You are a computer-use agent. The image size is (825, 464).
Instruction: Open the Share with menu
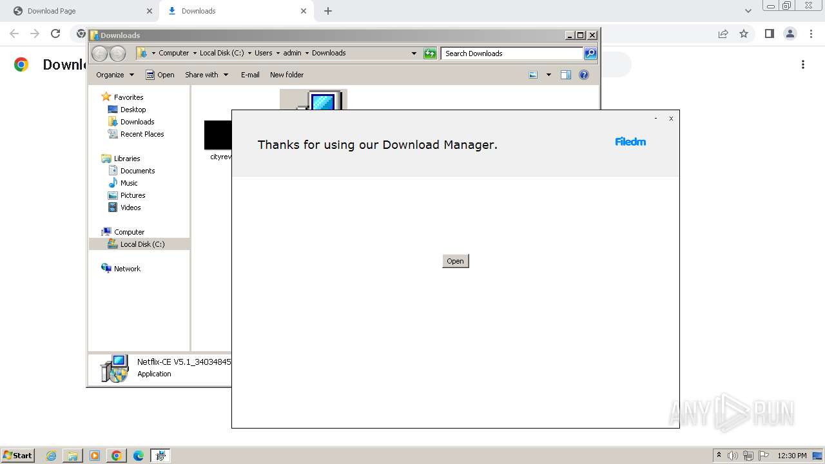click(x=206, y=75)
